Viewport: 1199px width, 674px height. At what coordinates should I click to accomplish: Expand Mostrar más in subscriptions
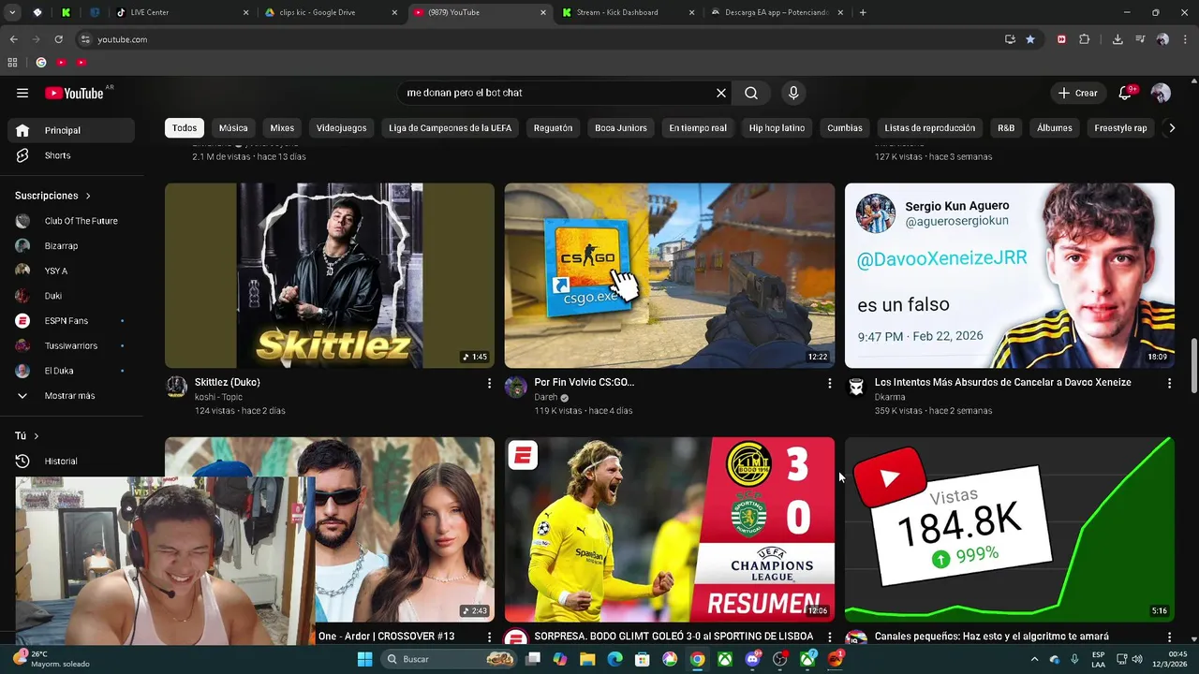pyautogui.click(x=73, y=396)
